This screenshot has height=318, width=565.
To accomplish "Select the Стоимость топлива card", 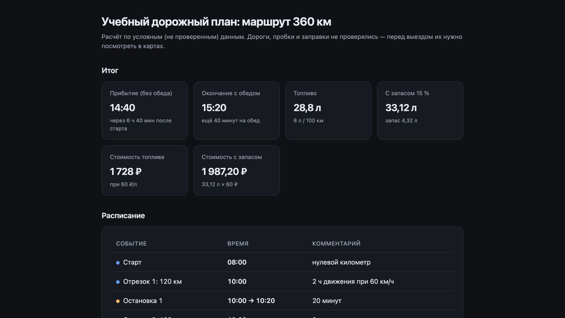I will point(145,170).
